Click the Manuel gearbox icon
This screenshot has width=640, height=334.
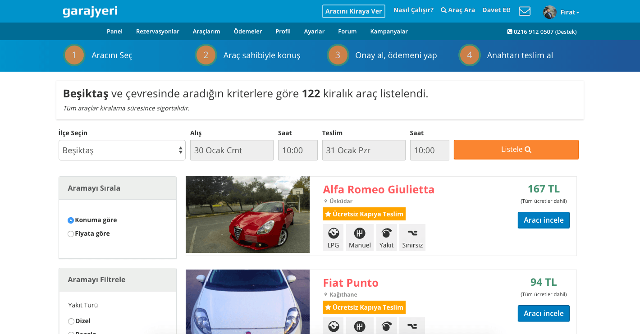[360, 233]
